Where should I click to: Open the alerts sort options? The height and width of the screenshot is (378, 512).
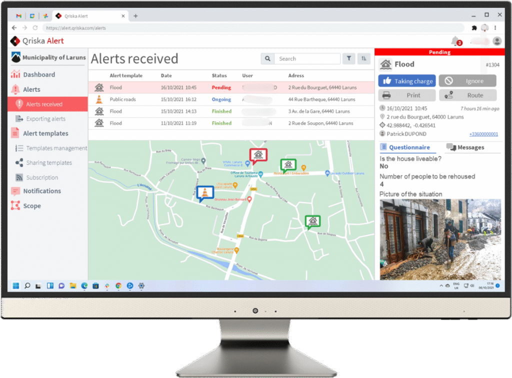click(x=364, y=59)
